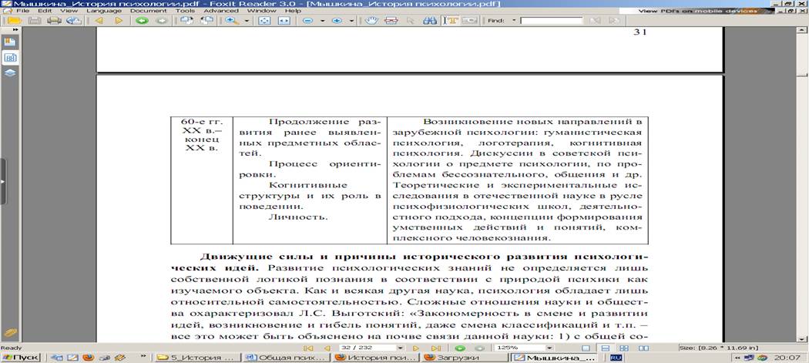Click the RU language indicator in taskbar

coord(616,358)
